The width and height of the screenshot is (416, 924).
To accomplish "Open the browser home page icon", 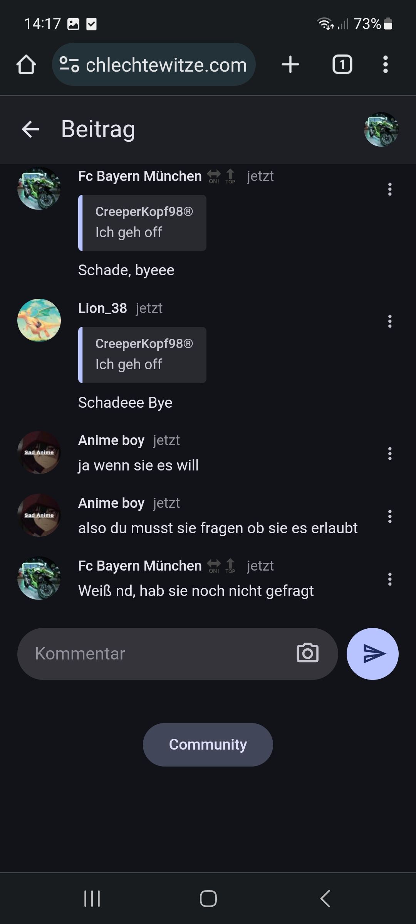I will point(26,64).
